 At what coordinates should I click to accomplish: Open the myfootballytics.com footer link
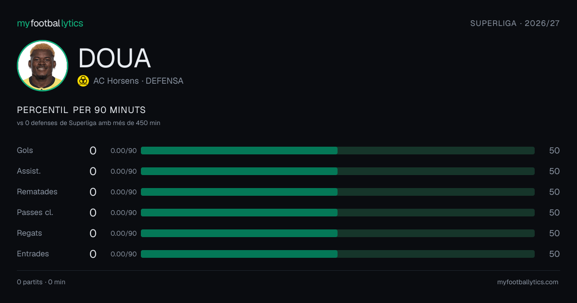pyautogui.click(x=528, y=282)
